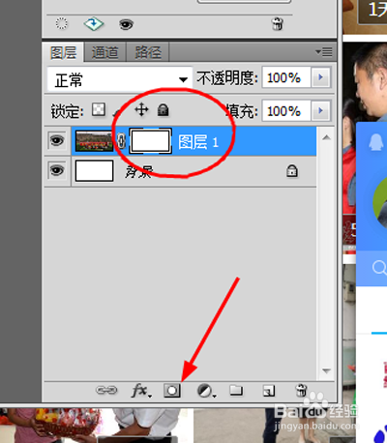
Task: Click the lock all padlock icon
Action: pos(164,109)
